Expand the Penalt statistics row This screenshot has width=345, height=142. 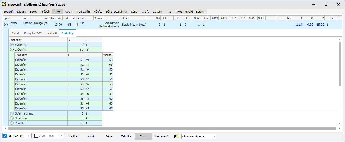coord(12,123)
